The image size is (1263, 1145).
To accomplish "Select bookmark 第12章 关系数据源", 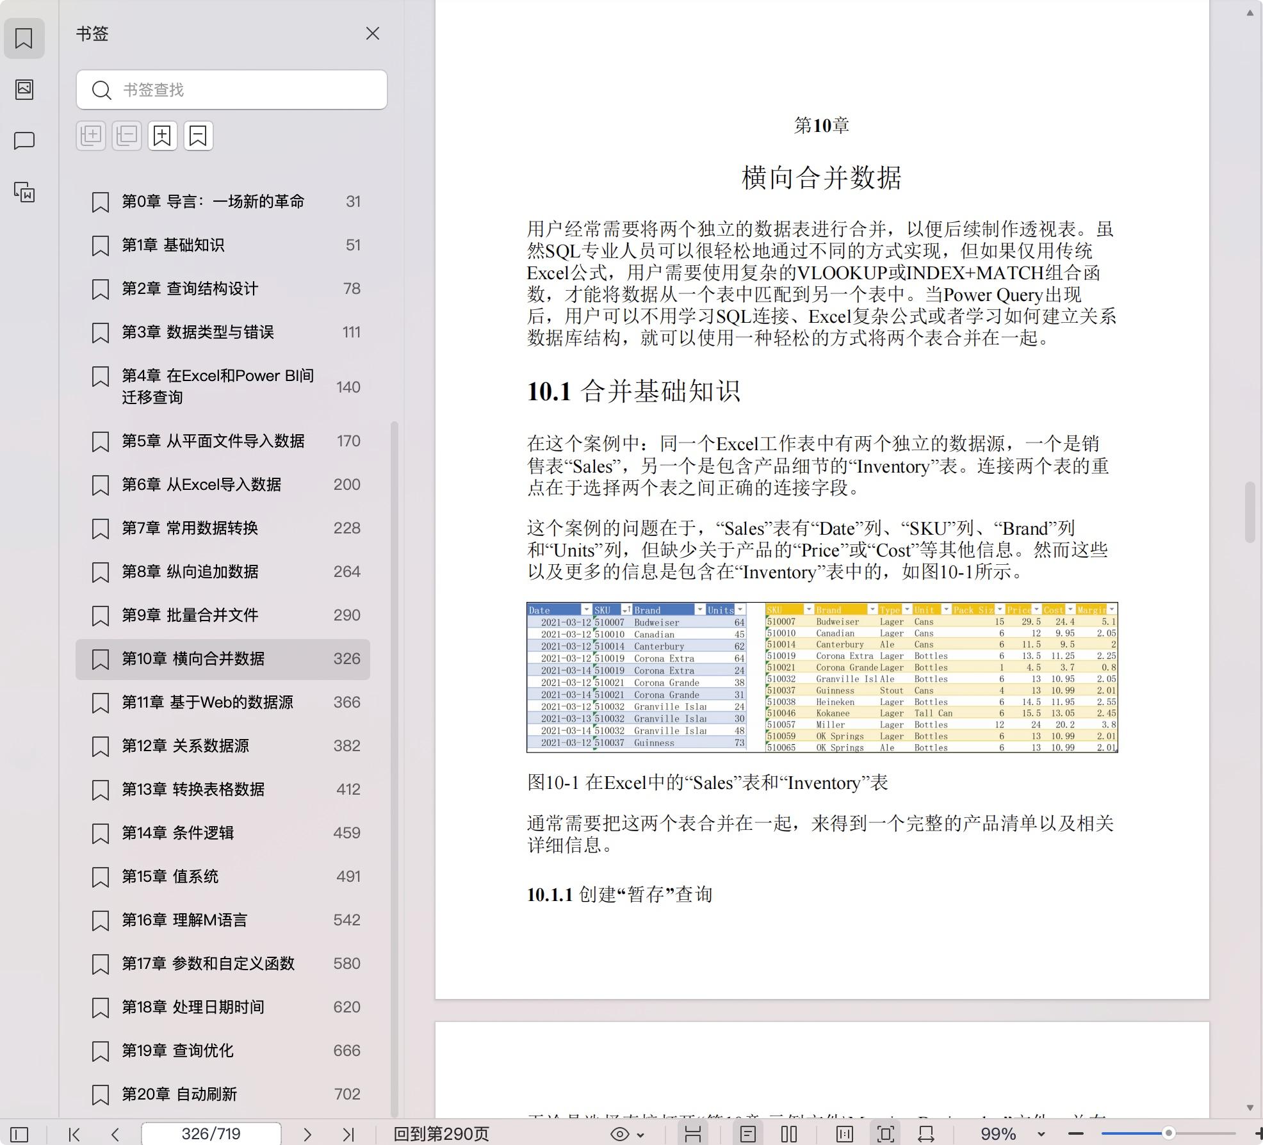I will pyautogui.click(x=223, y=746).
